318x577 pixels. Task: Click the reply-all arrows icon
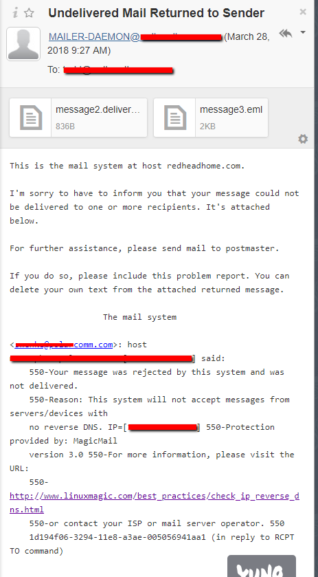pos(286,33)
